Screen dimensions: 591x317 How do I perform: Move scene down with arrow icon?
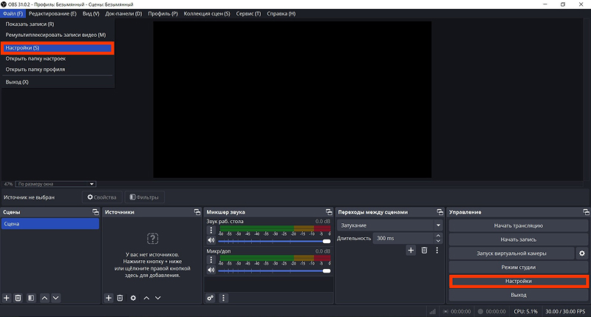[56, 298]
